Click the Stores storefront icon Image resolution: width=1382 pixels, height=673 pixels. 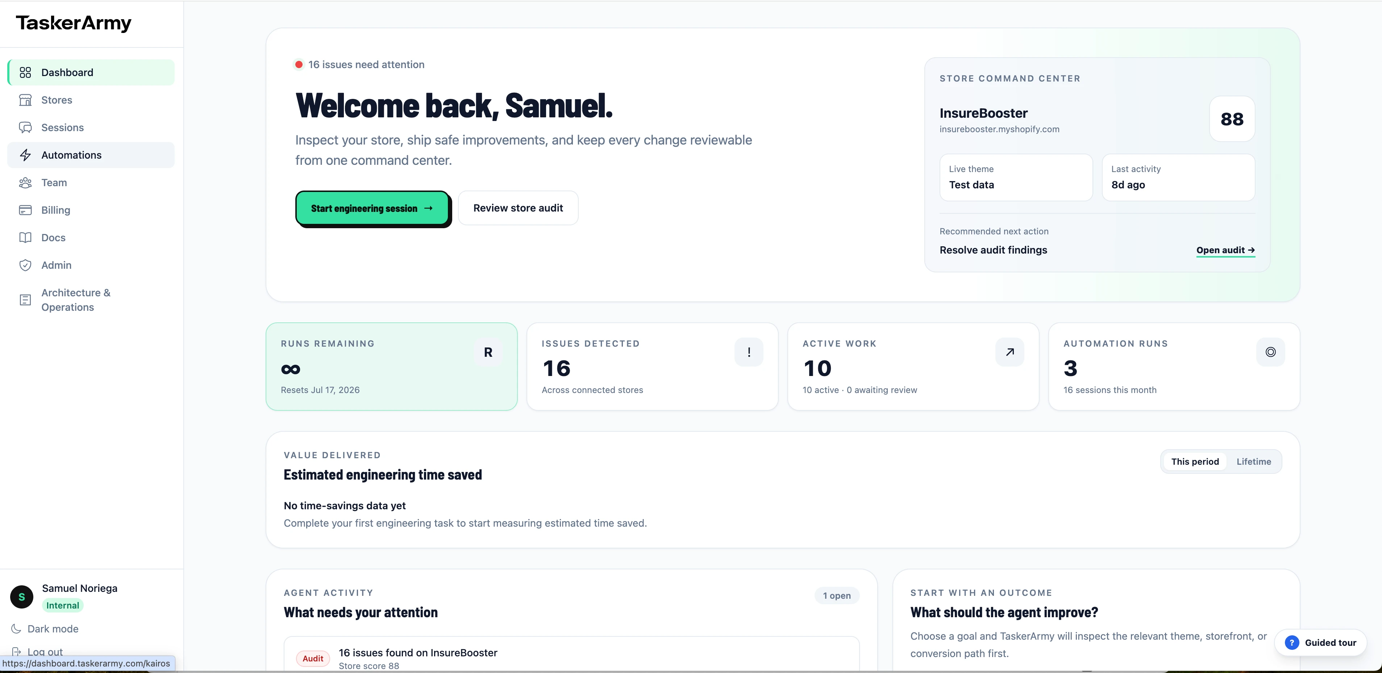pos(25,100)
